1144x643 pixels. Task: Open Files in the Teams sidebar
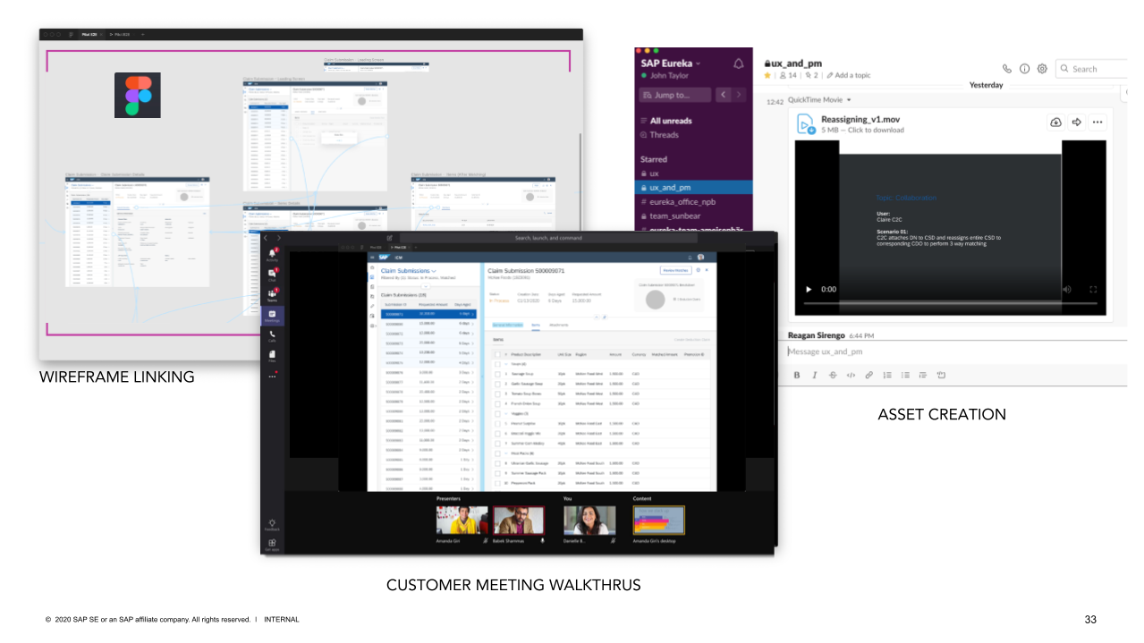(272, 356)
